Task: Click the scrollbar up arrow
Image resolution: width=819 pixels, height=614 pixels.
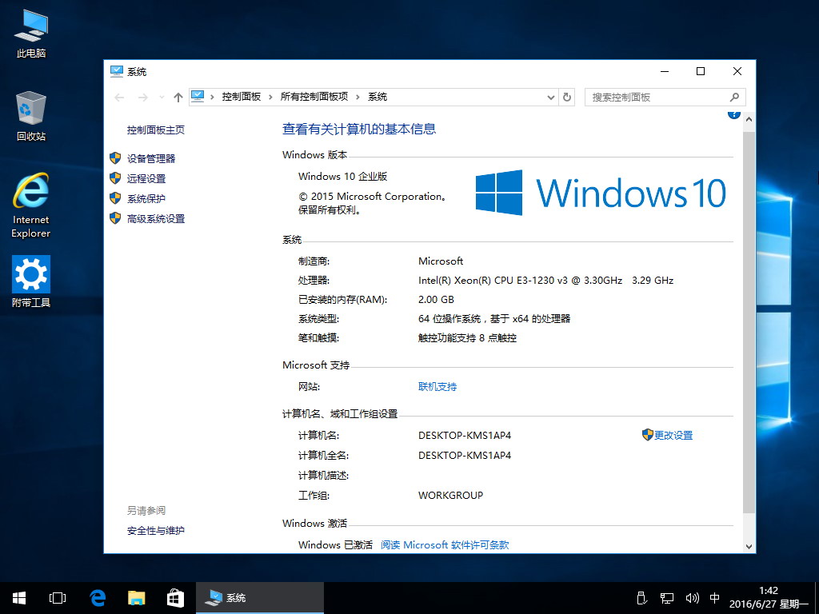Action: pyautogui.click(x=749, y=120)
